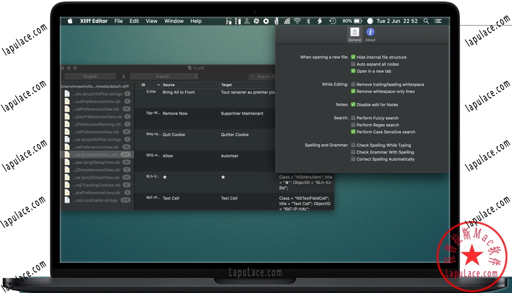512x293 pixels.
Task: Switch to About preferences tab
Action: tap(370, 35)
